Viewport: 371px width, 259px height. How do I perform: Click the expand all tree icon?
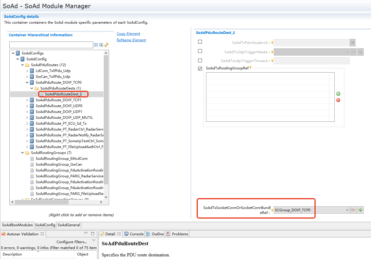101,45
